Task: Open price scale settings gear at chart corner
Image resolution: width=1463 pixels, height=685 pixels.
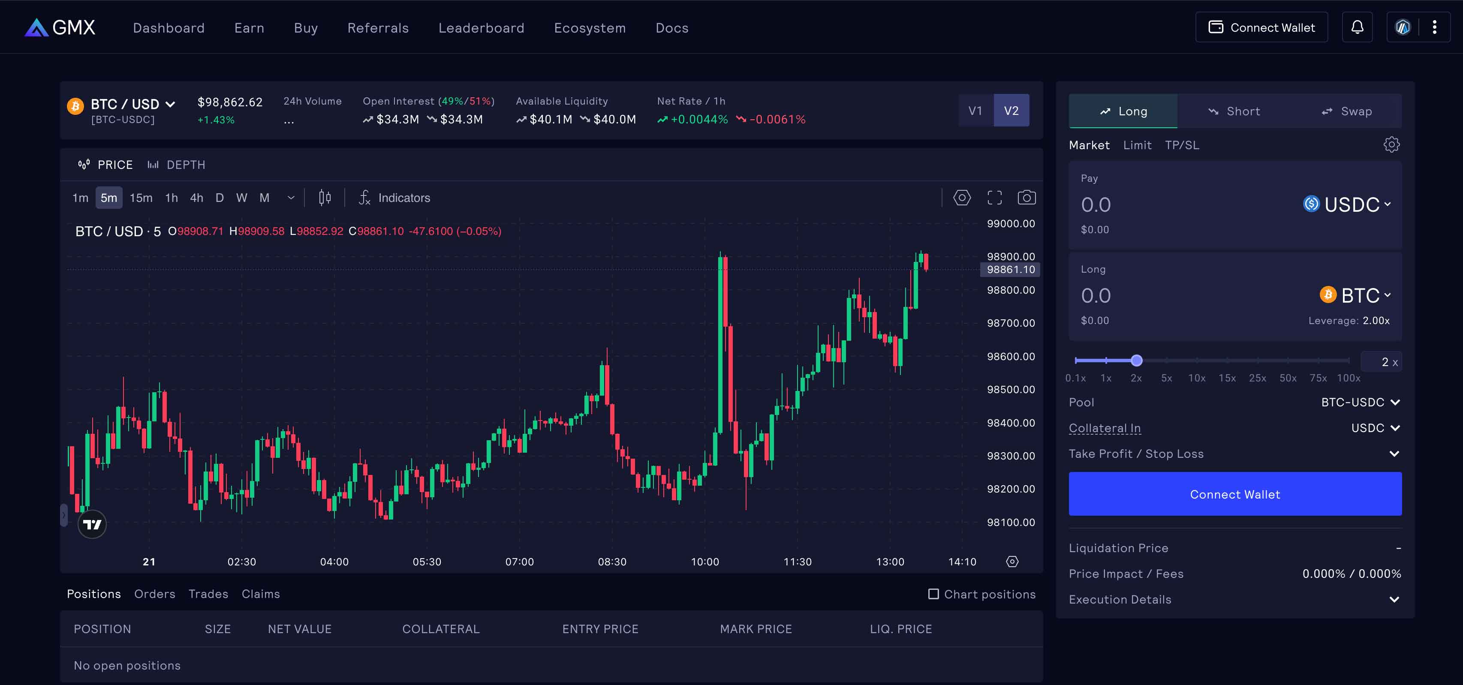Action: click(x=1012, y=561)
